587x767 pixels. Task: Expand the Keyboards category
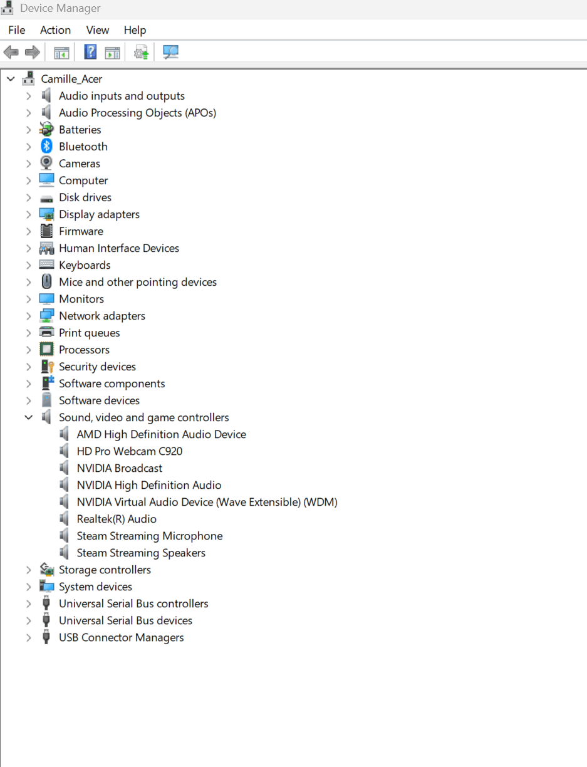28,265
